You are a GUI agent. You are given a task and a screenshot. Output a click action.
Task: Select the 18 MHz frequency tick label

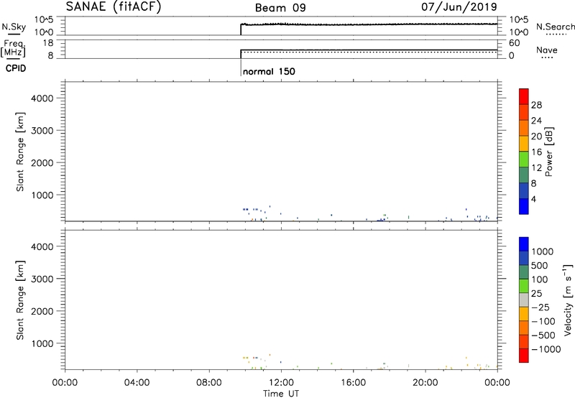click(x=48, y=43)
